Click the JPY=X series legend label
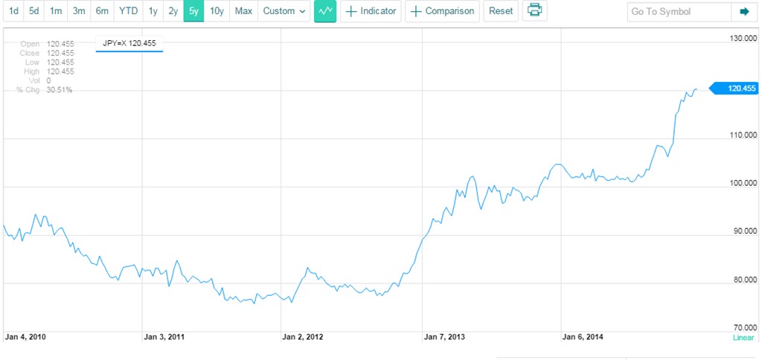The image size is (762, 360). pyautogui.click(x=129, y=44)
